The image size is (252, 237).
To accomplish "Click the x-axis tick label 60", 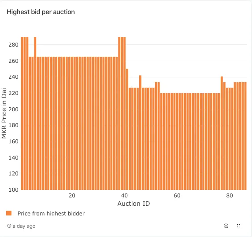I will (x=177, y=196).
